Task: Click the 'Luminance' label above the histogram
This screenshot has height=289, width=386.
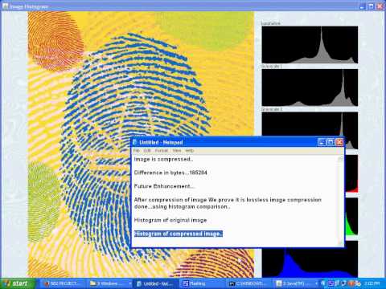Action: click(x=271, y=23)
